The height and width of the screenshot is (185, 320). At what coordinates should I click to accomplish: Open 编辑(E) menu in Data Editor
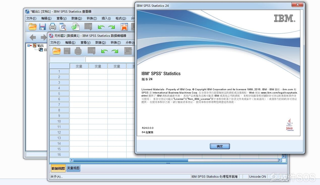coord(70,43)
